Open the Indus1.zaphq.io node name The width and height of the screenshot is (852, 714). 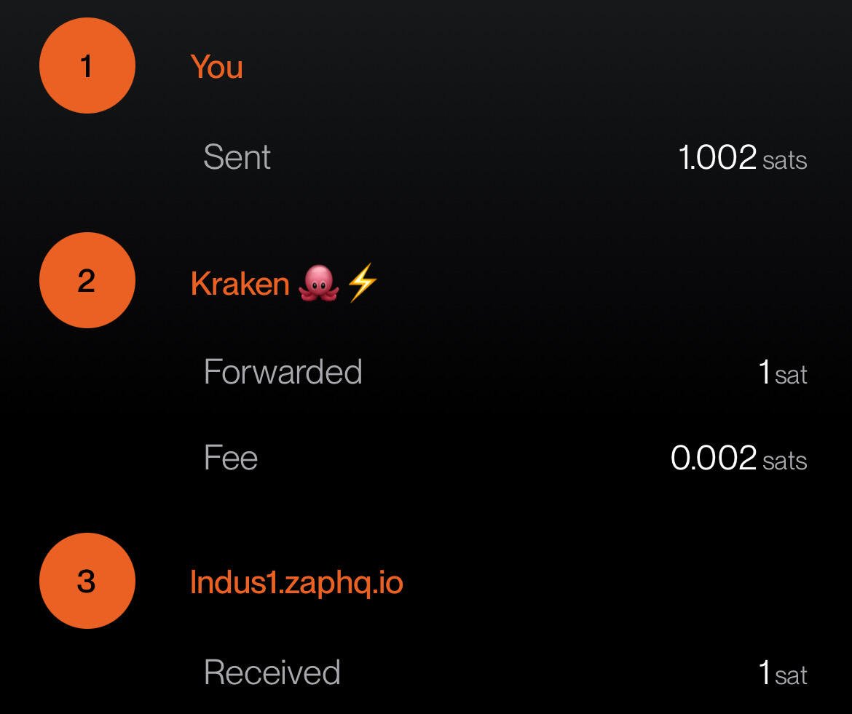pyautogui.click(x=296, y=583)
